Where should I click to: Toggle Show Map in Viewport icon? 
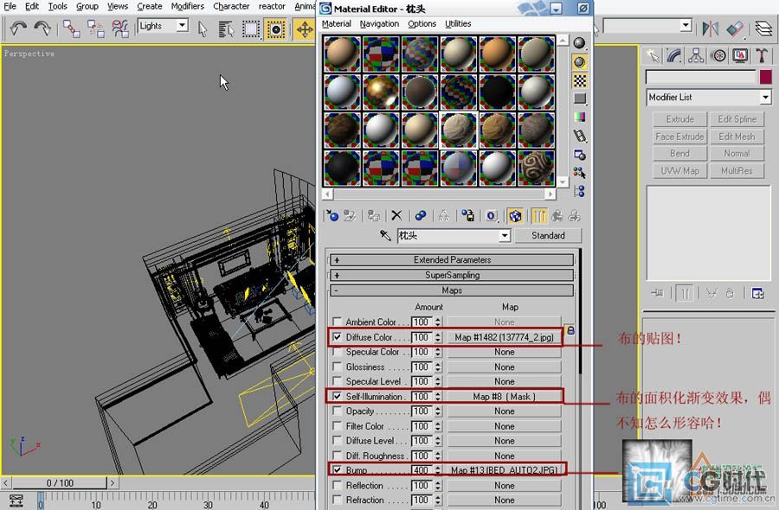(x=515, y=215)
